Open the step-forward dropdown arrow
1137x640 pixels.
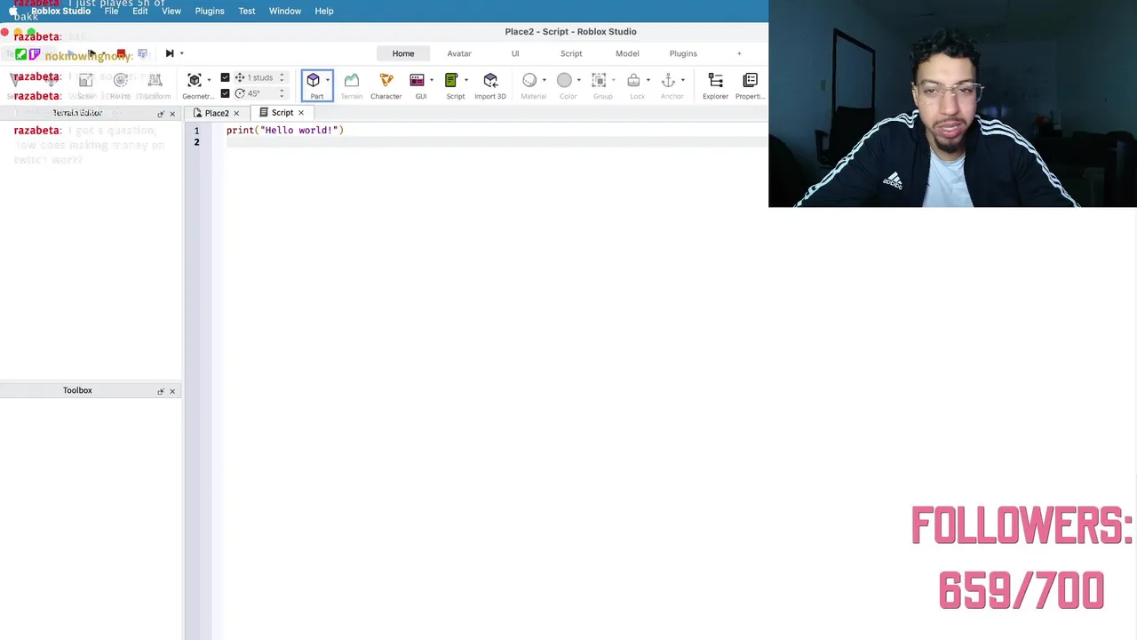click(182, 53)
